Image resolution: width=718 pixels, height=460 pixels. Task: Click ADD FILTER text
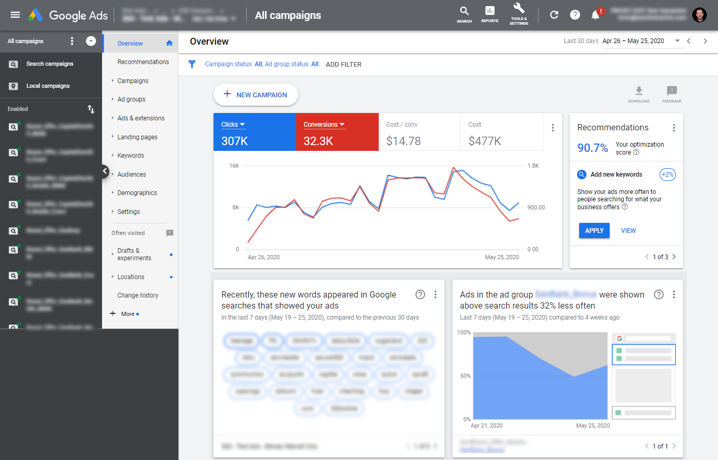click(x=343, y=64)
